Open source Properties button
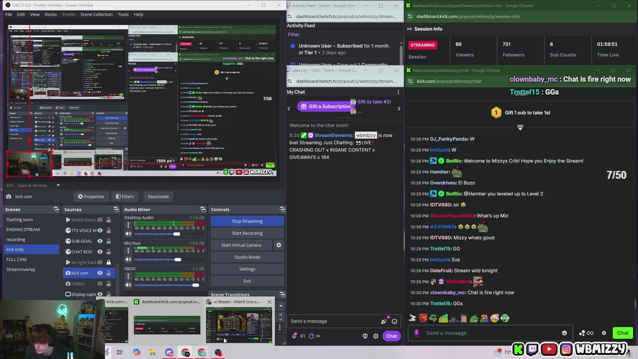Screen dimensions: 638x359 tap(91, 196)
